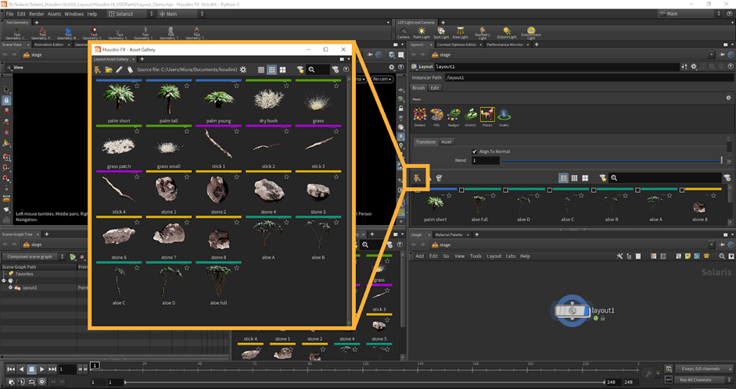The image size is (736, 389).
Task: Select the Orient brush icon
Action: [x=470, y=115]
